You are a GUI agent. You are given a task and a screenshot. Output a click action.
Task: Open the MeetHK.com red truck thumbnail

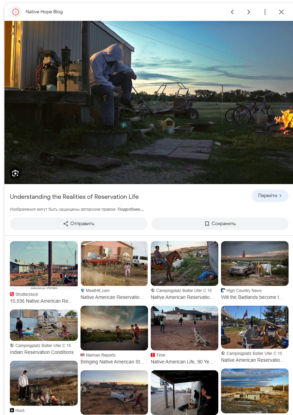point(114,263)
